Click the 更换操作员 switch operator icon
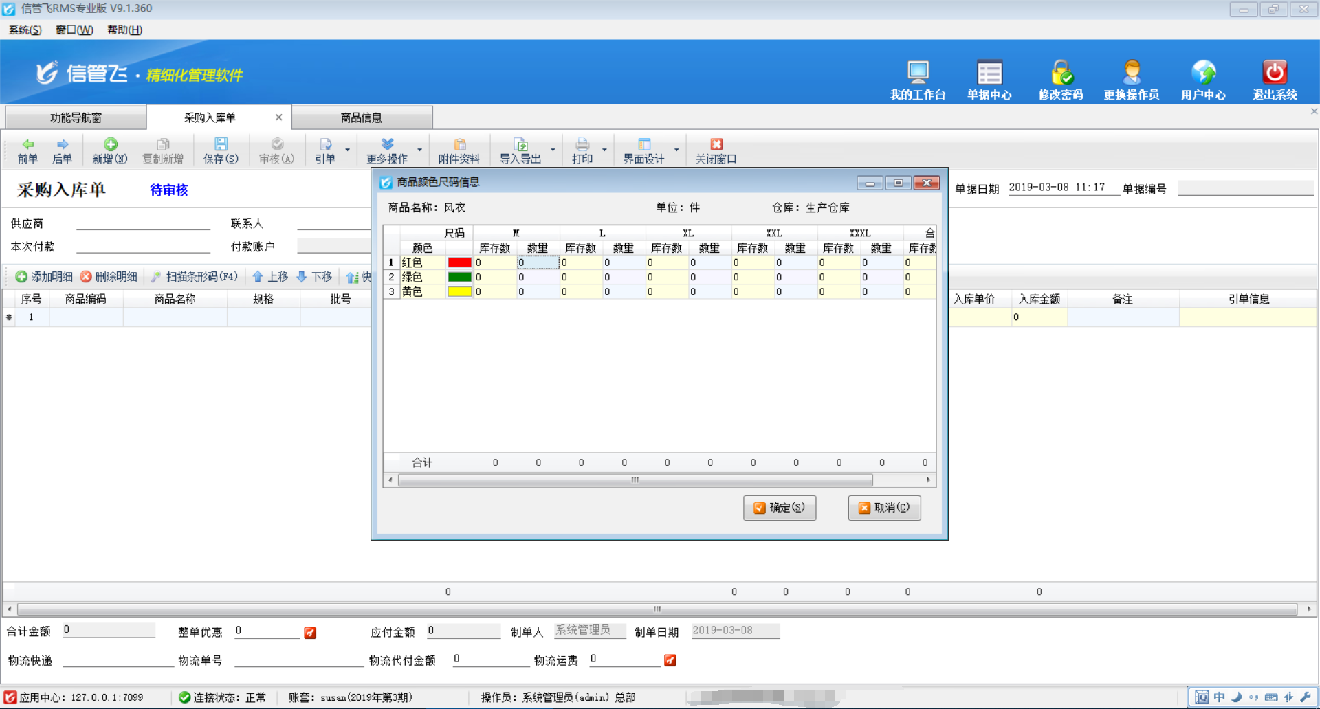Viewport: 1320px width, 709px height. (1132, 73)
